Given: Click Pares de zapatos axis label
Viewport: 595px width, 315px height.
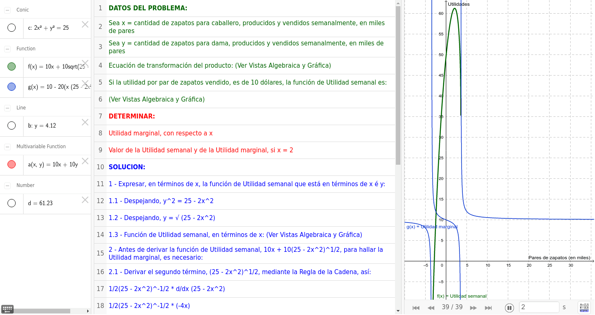Looking at the screenshot, I should pos(559,258).
